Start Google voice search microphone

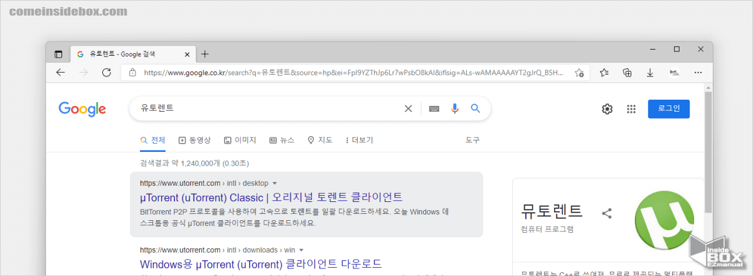[455, 109]
